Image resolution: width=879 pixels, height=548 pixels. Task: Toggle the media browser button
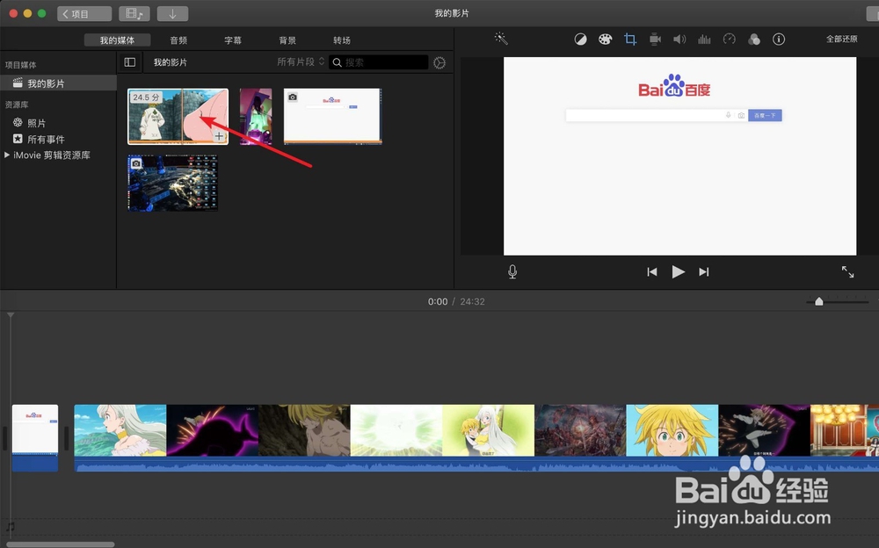click(x=134, y=13)
